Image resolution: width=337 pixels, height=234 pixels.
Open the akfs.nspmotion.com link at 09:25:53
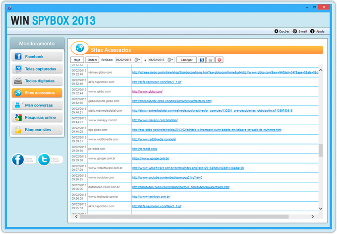(x=157, y=206)
